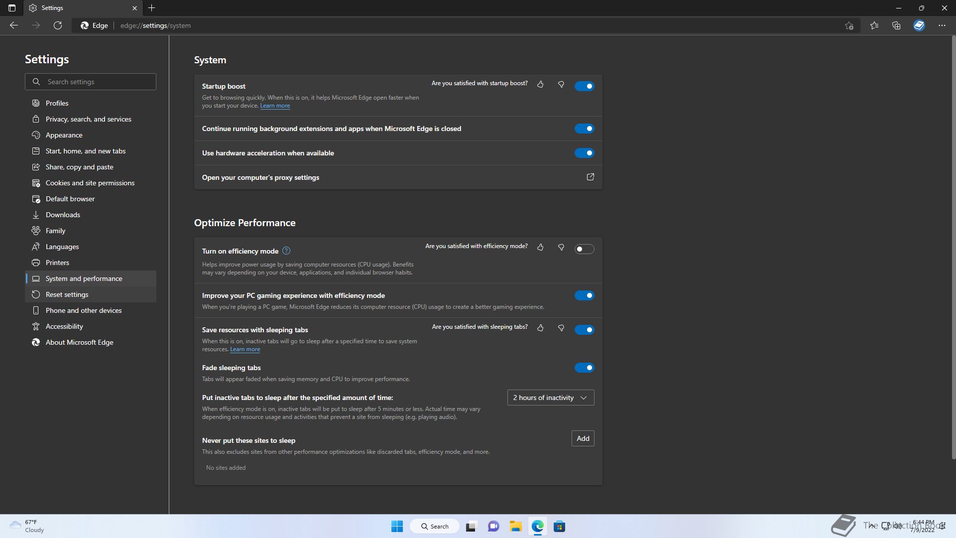Open Share, copy and paste settings
Screen dimensions: 956x538
pos(91,167)
